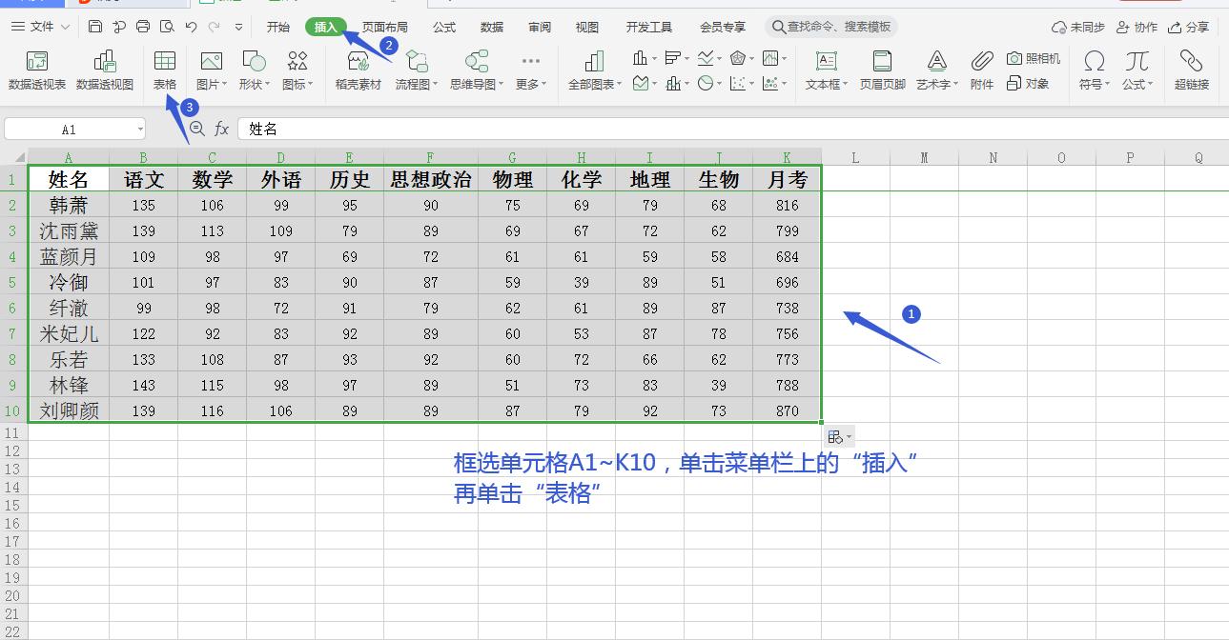Open the Name Box dropdown arrow
The height and width of the screenshot is (640, 1229).
pyautogui.click(x=139, y=129)
